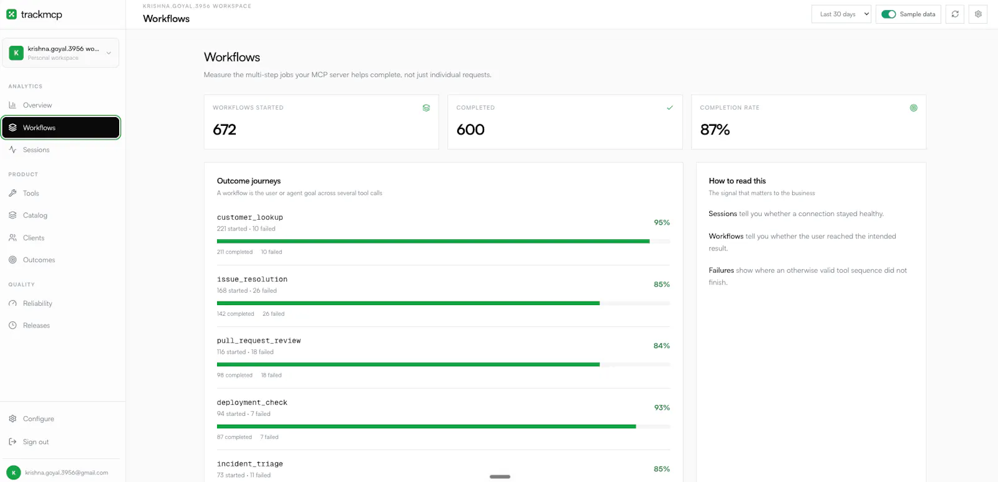The width and height of the screenshot is (998, 482).
Task: Click the 95% completion value
Action: (x=662, y=222)
